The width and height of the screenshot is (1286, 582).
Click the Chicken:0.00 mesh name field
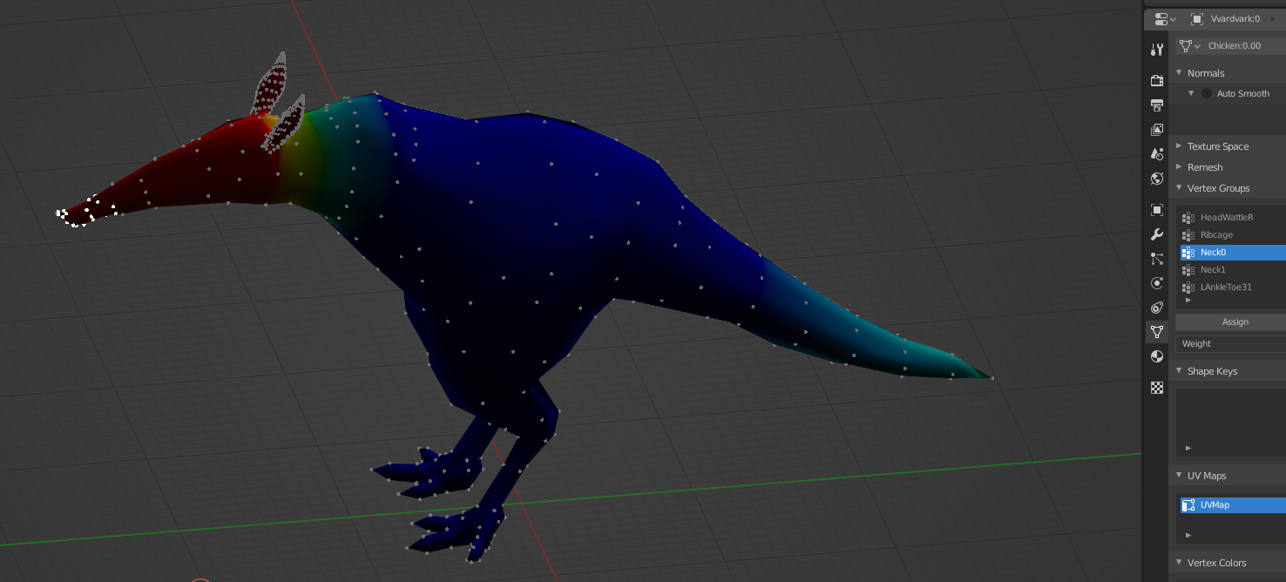coord(1246,45)
